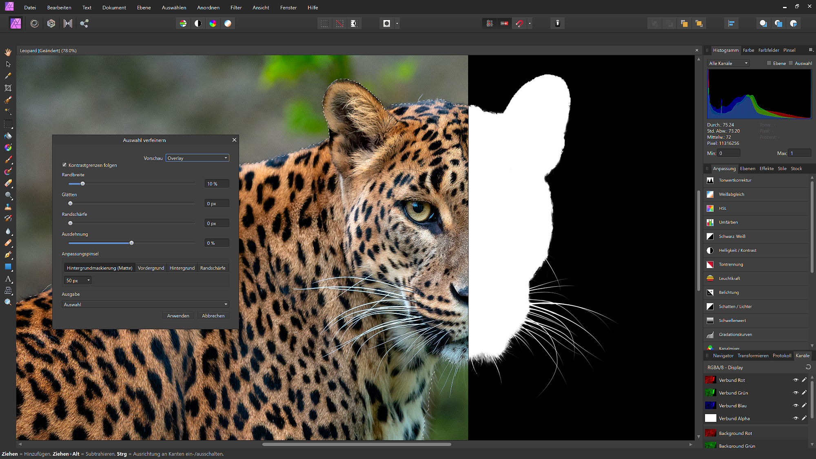Enable the Auswahl histogram checkbox
The width and height of the screenshot is (816, 459).
791,63
